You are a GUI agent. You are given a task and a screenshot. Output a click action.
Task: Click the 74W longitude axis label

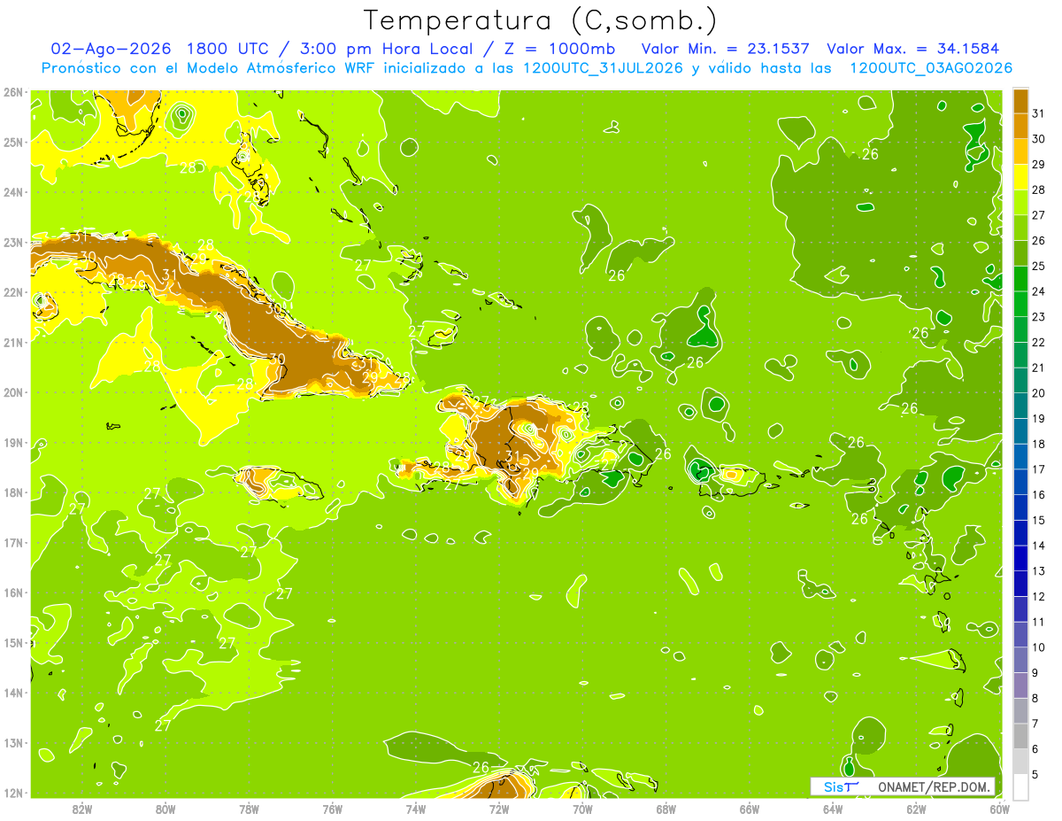[x=415, y=809]
